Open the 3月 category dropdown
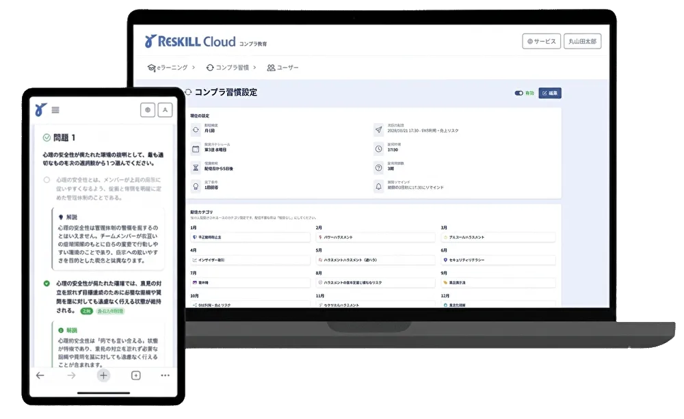 point(498,237)
